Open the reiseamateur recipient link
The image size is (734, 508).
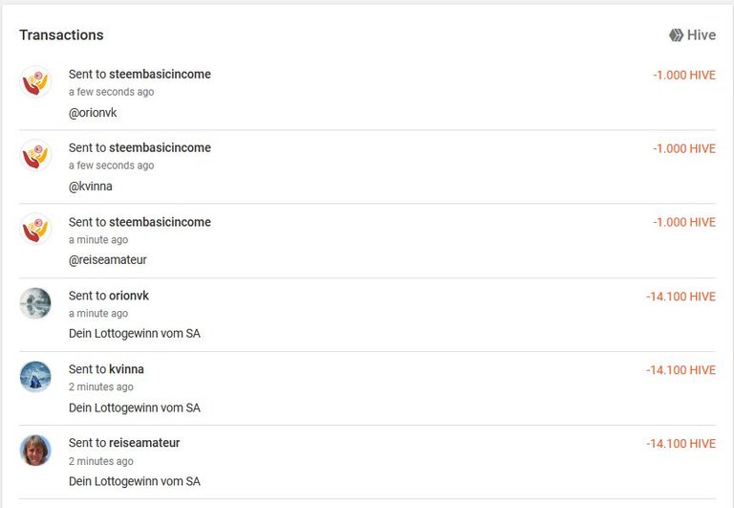(144, 443)
